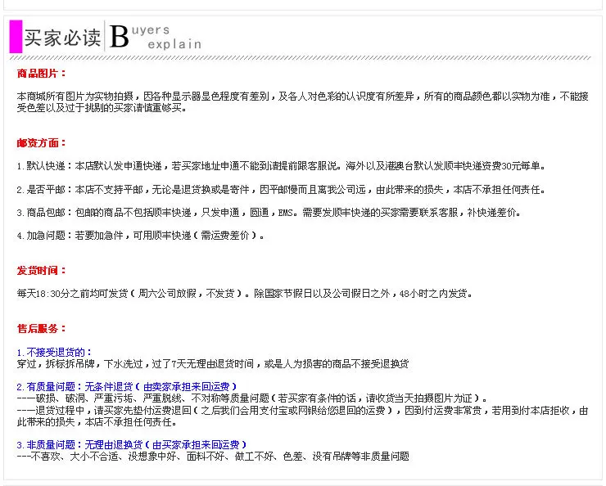Image resolution: width=606 pixels, height=486 pixels.
Task: Select the red heading '邮资方面：'
Action: coord(41,143)
